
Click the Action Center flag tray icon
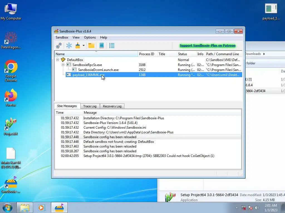tap(250, 208)
